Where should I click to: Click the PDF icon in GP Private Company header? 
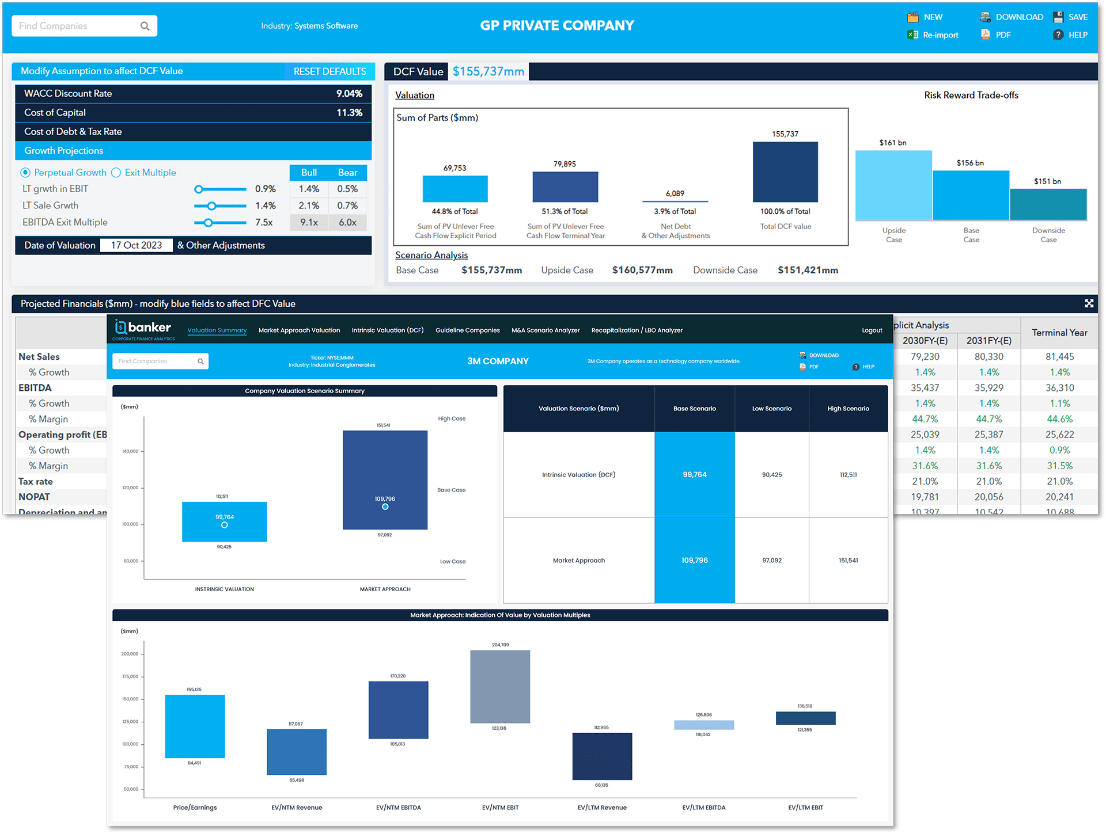click(986, 35)
